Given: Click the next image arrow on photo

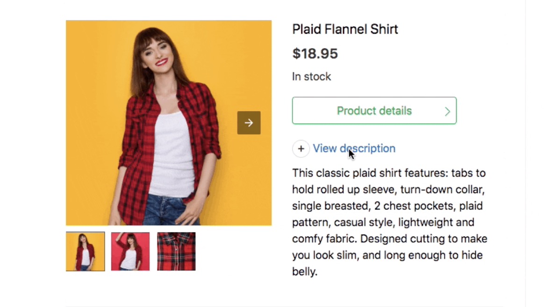Looking at the screenshot, I should 249,123.
